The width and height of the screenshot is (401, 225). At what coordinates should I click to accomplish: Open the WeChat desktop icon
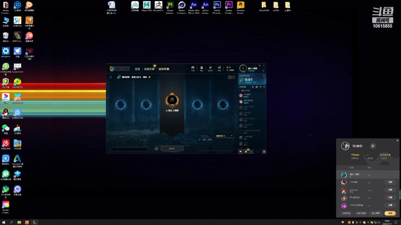[6, 129]
